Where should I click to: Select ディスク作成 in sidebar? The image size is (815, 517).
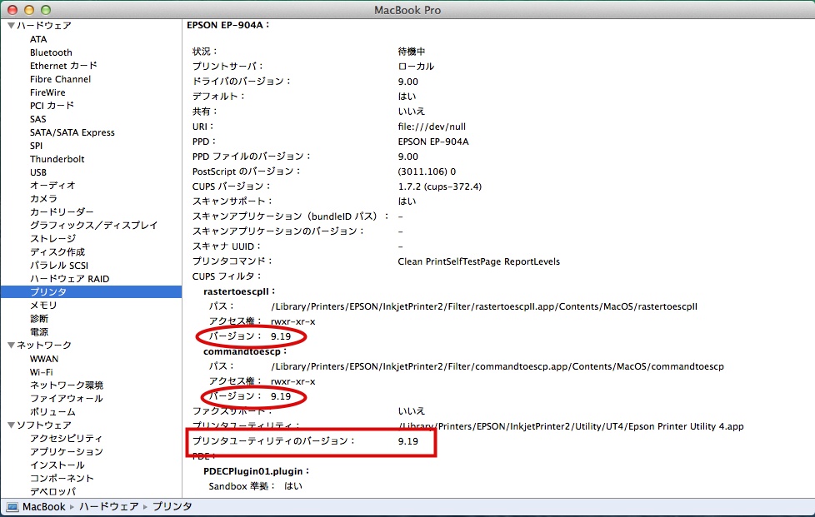57,252
